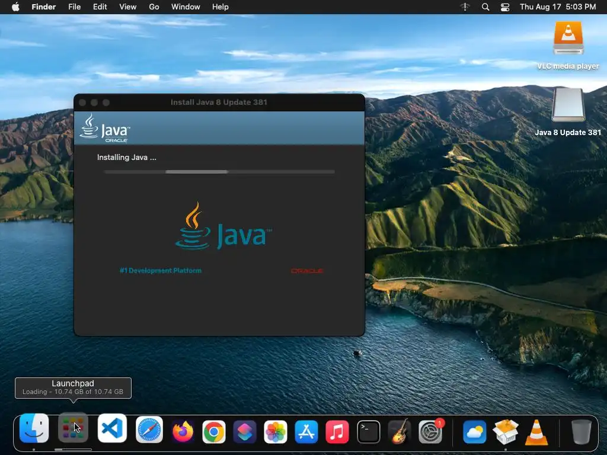The width and height of the screenshot is (607, 455).
Task: Select VLC media player disk on desktop
Action: point(568,46)
